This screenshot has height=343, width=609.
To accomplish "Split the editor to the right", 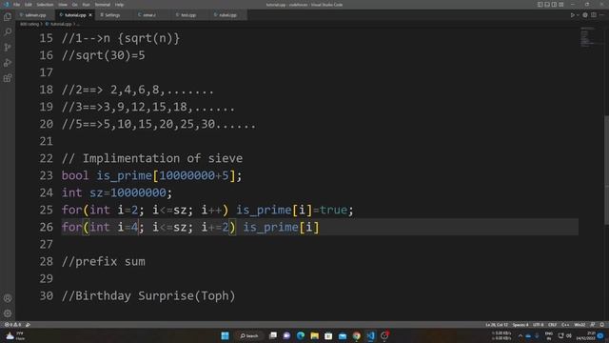I will click(x=594, y=15).
